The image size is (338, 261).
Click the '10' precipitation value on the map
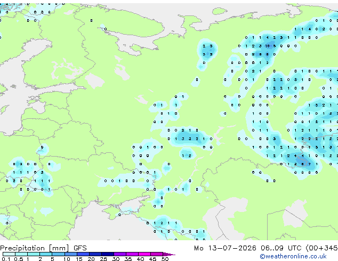click(x=267, y=46)
